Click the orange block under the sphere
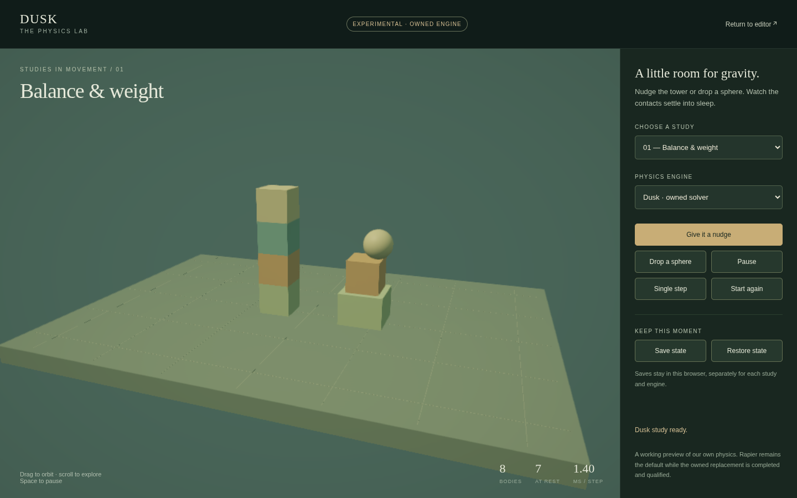 (x=365, y=274)
